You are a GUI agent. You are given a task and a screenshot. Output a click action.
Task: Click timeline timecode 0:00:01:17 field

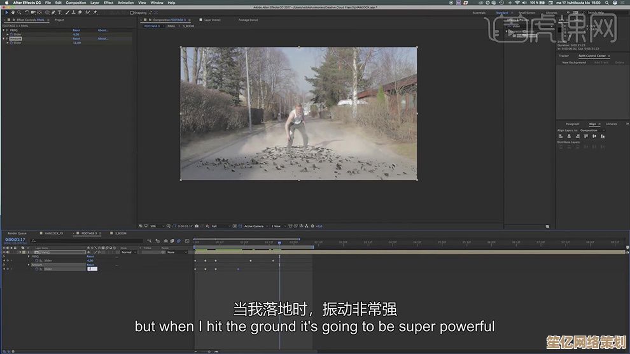pyautogui.click(x=15, y=240)
